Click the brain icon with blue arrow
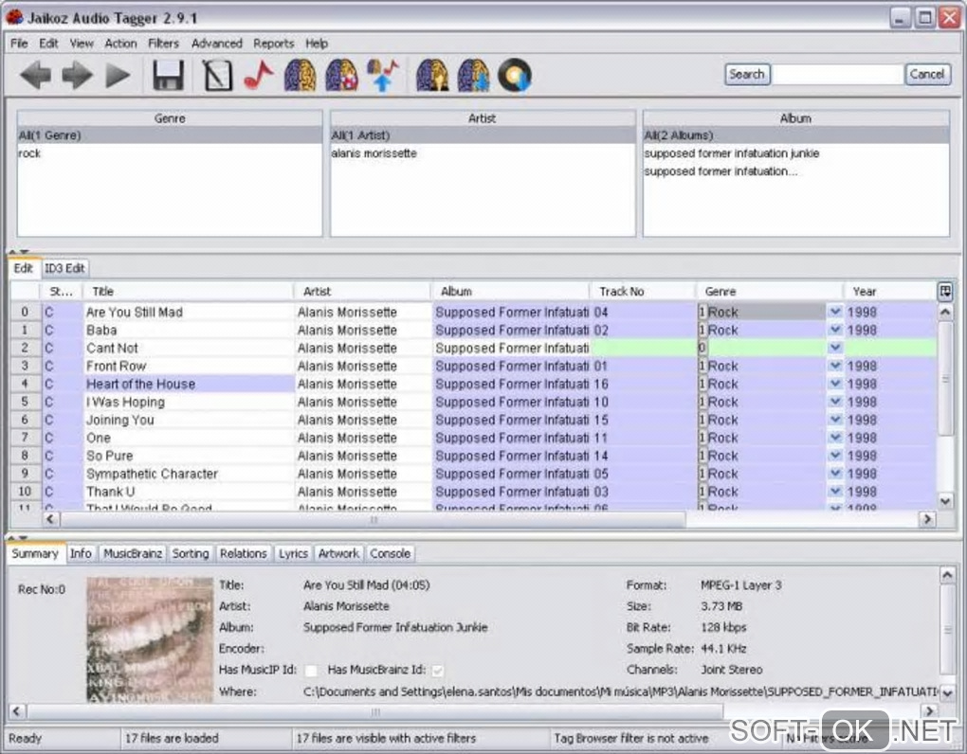 [474, 76]
